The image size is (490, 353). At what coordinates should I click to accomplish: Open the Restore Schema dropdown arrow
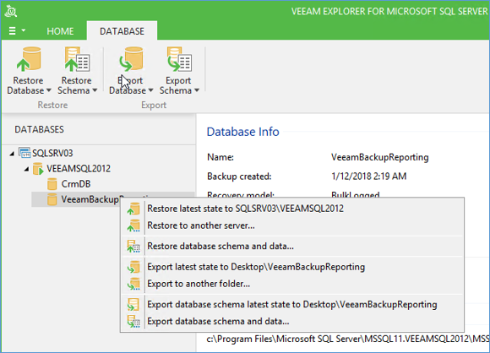(x=95, y=90)
